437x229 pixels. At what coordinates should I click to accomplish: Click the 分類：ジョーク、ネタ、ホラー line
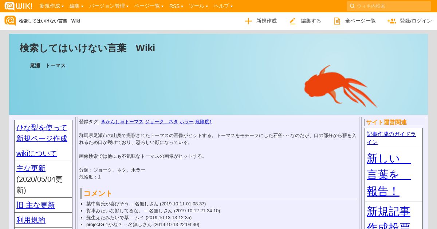[x=112, y=170]
